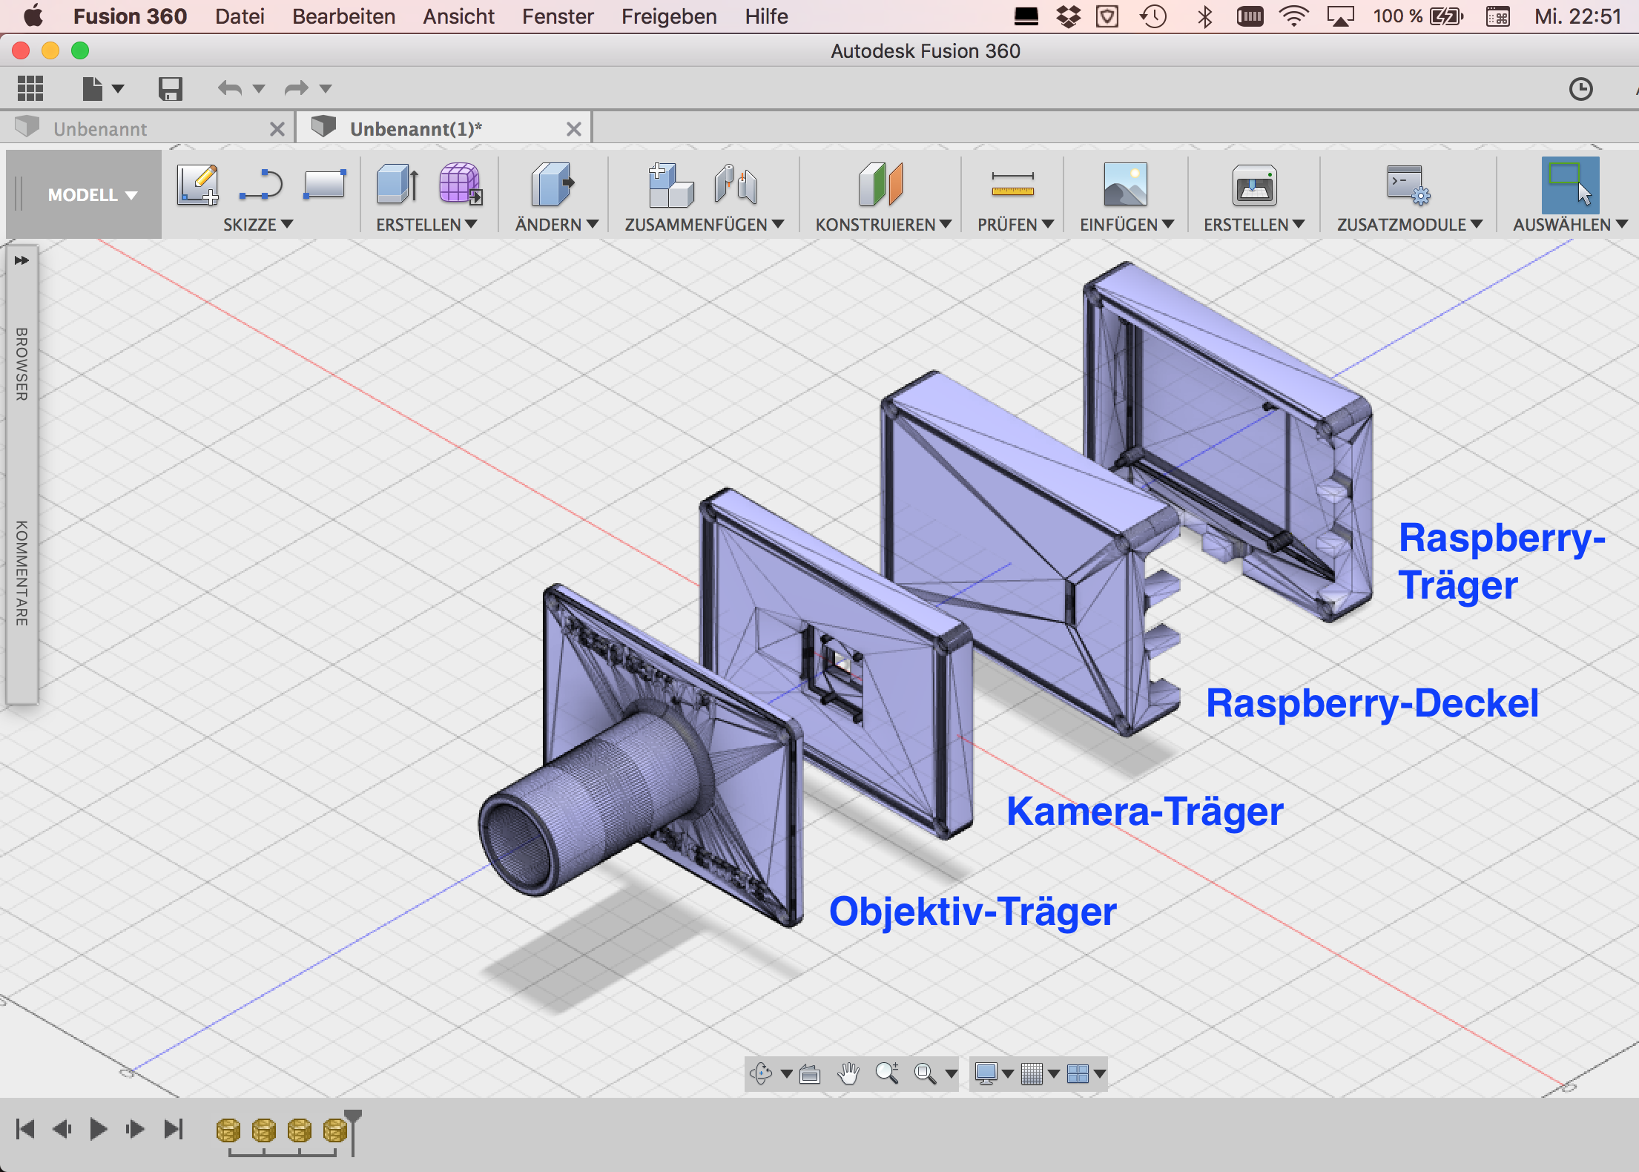Activate the Select tool icon

click(1570, 185)
